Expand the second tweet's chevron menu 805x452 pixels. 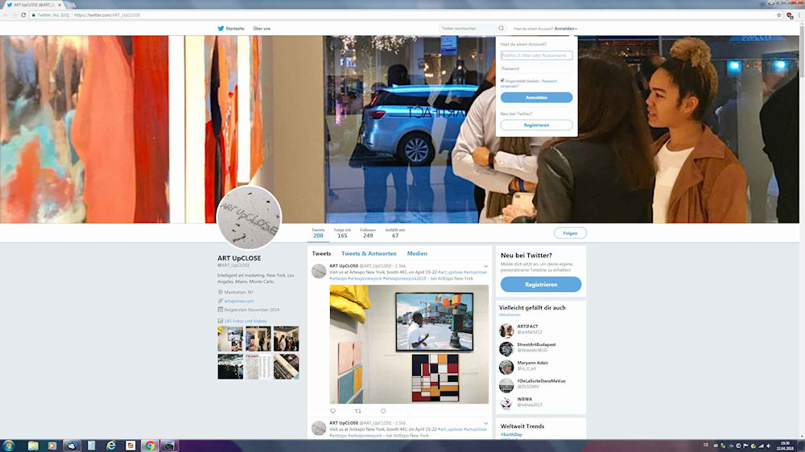pos(485,423)
